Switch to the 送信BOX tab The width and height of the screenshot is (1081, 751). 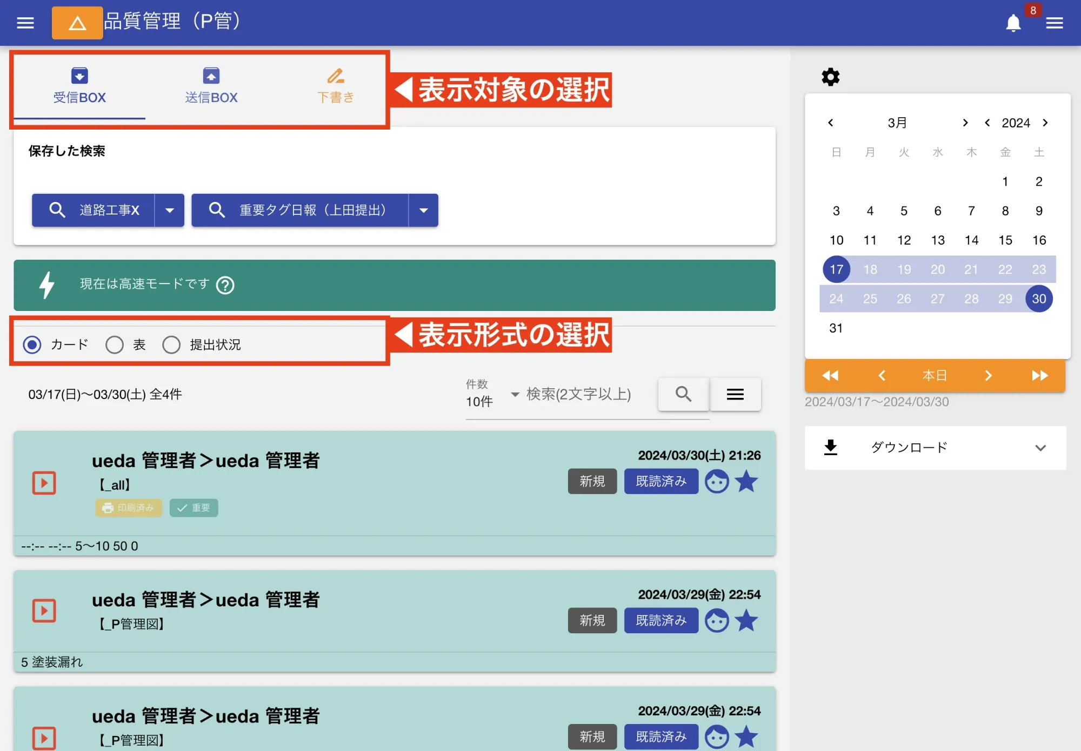211,86
